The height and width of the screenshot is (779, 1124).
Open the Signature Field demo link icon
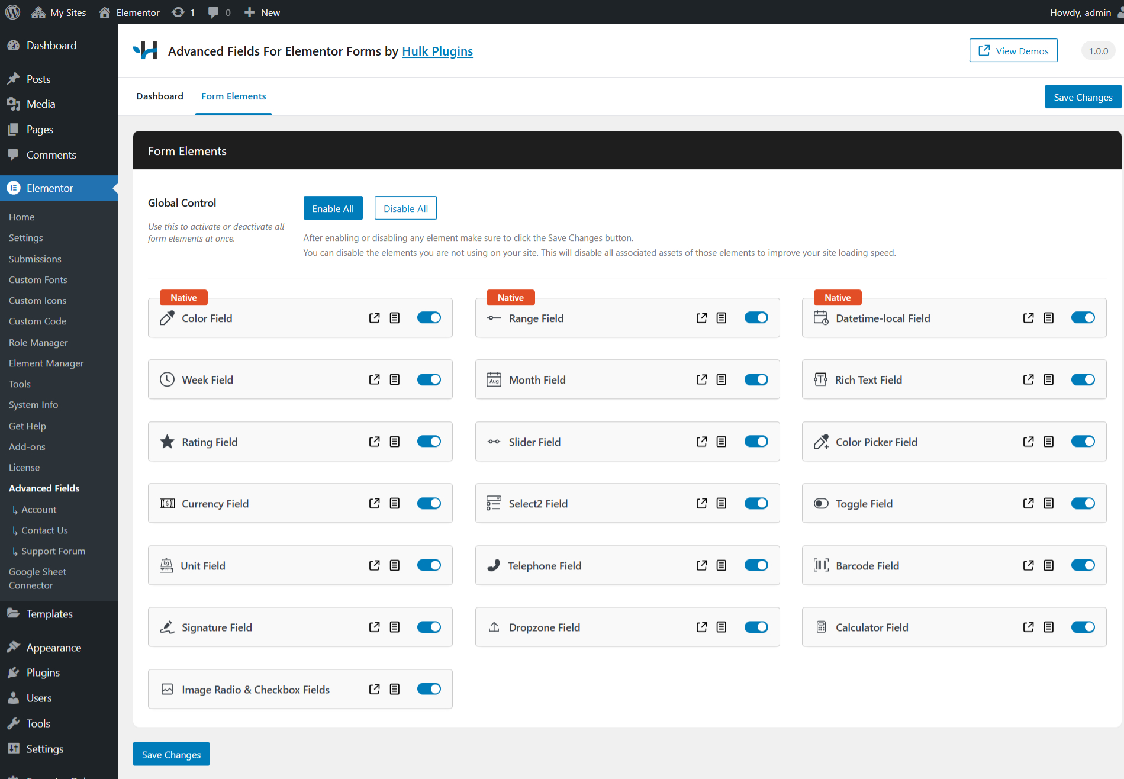coord(374,627)
